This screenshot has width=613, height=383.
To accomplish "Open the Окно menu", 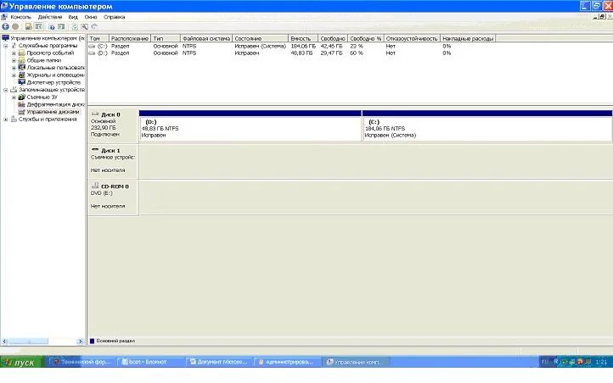I will [91, 17].
